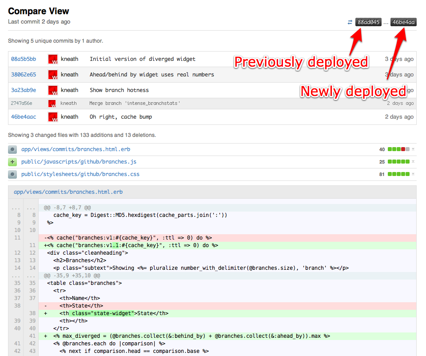Image resolution: width=426 pixels, height=356 pixels.
Task: Open commit 46be4aac
Action: pos(24,116)
